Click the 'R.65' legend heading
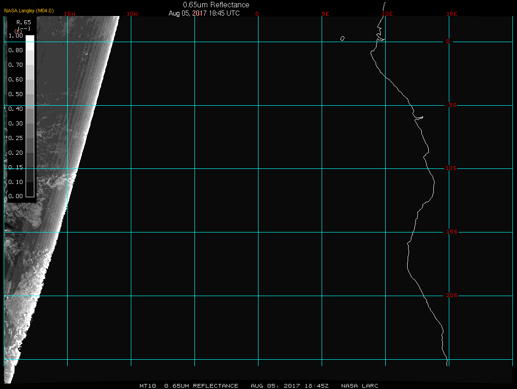517x389 pixels. tap(24, 22)
